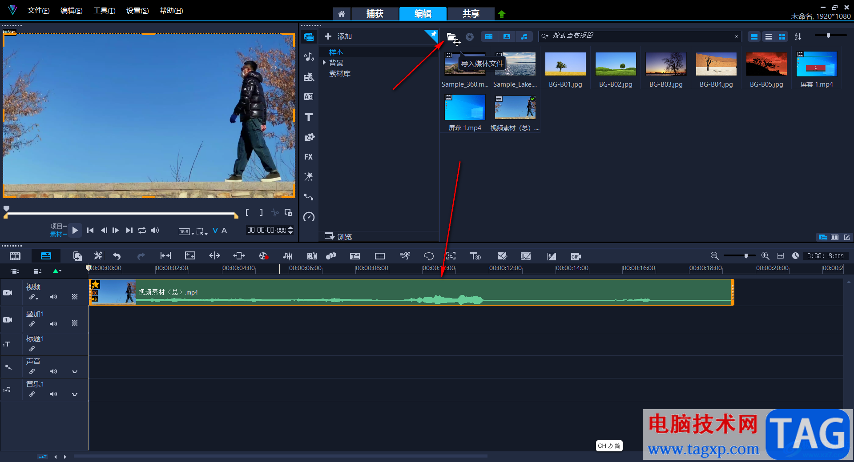The image size is (854, 462).
Task: Click the Import Media Files folder icon
Action: 451,37
